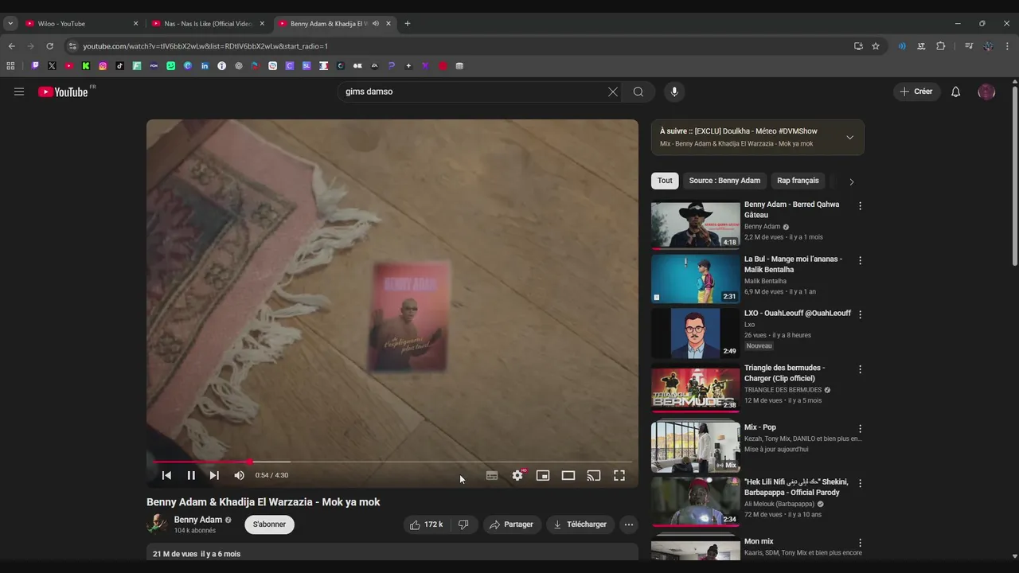Open LinkedIn bookmark in bookmarks bar
Screen dimensions: 1019x573
(205, 66)
